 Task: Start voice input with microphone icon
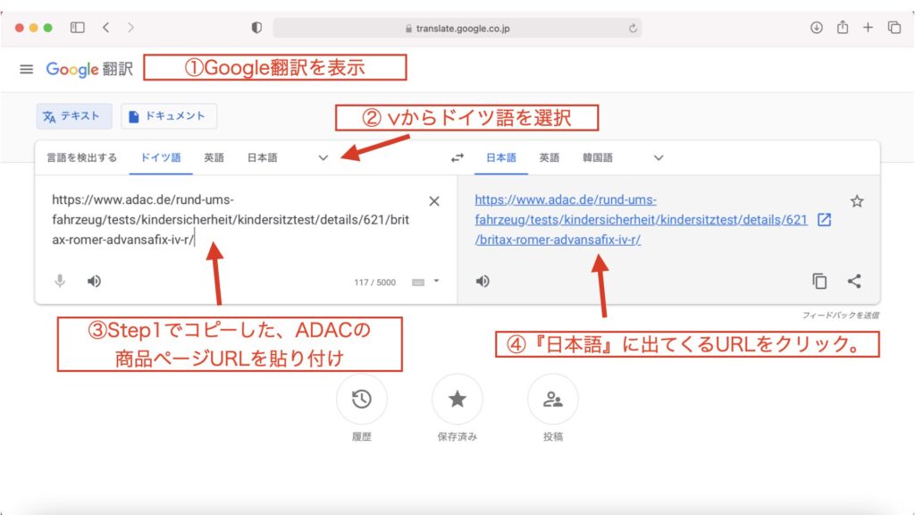click(x=60, y=282)
